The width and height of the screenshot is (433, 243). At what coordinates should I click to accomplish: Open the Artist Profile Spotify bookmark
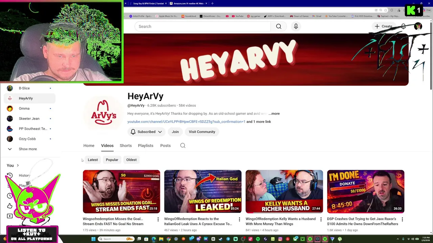coord(140,16)
